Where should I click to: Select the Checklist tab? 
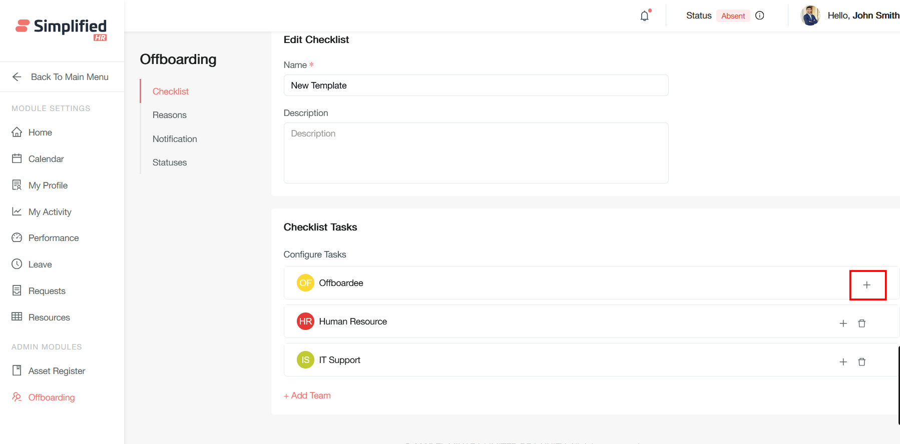pyautogui.click(x=171, y=91)
